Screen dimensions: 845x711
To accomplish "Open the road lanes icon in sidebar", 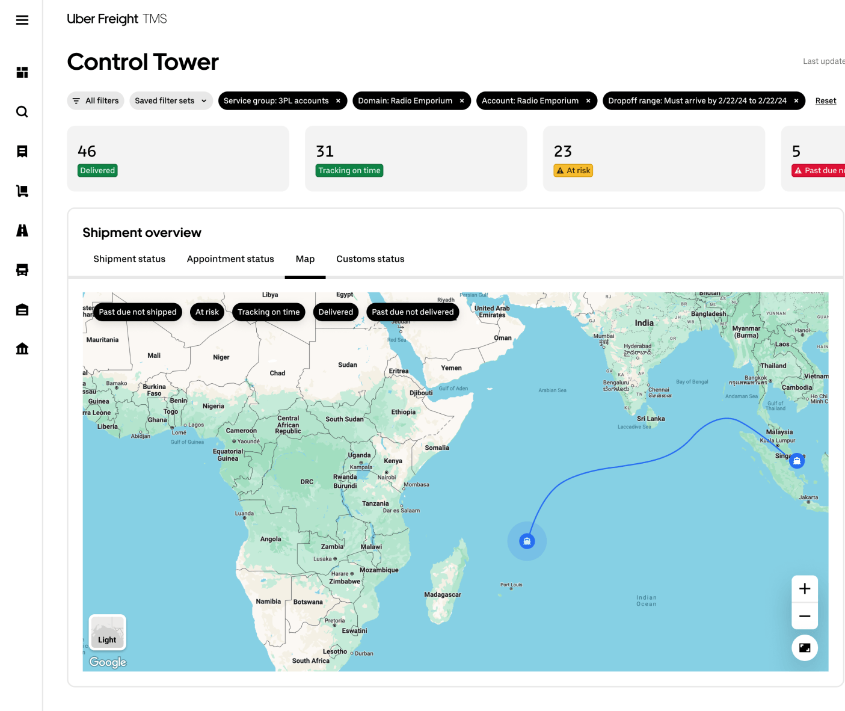I will click(22, 230).
